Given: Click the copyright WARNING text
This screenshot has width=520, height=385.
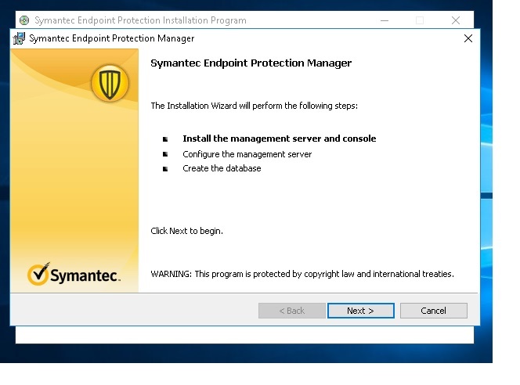Looking at the screenshot, I should point(302,274).
